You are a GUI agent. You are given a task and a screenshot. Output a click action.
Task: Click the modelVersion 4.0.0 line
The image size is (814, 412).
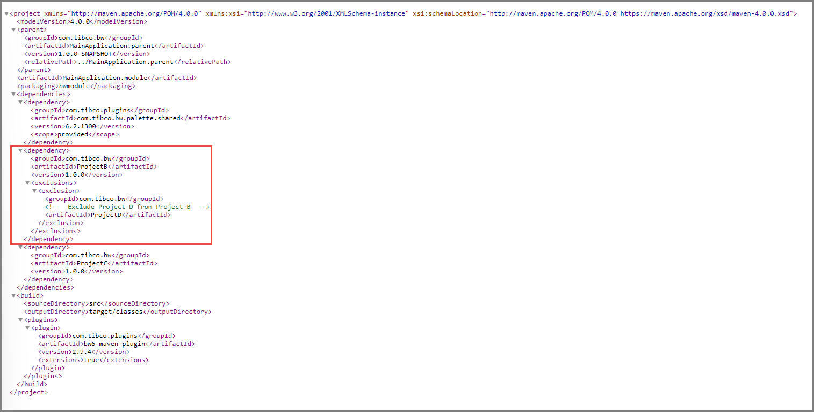tap(82, 21)
